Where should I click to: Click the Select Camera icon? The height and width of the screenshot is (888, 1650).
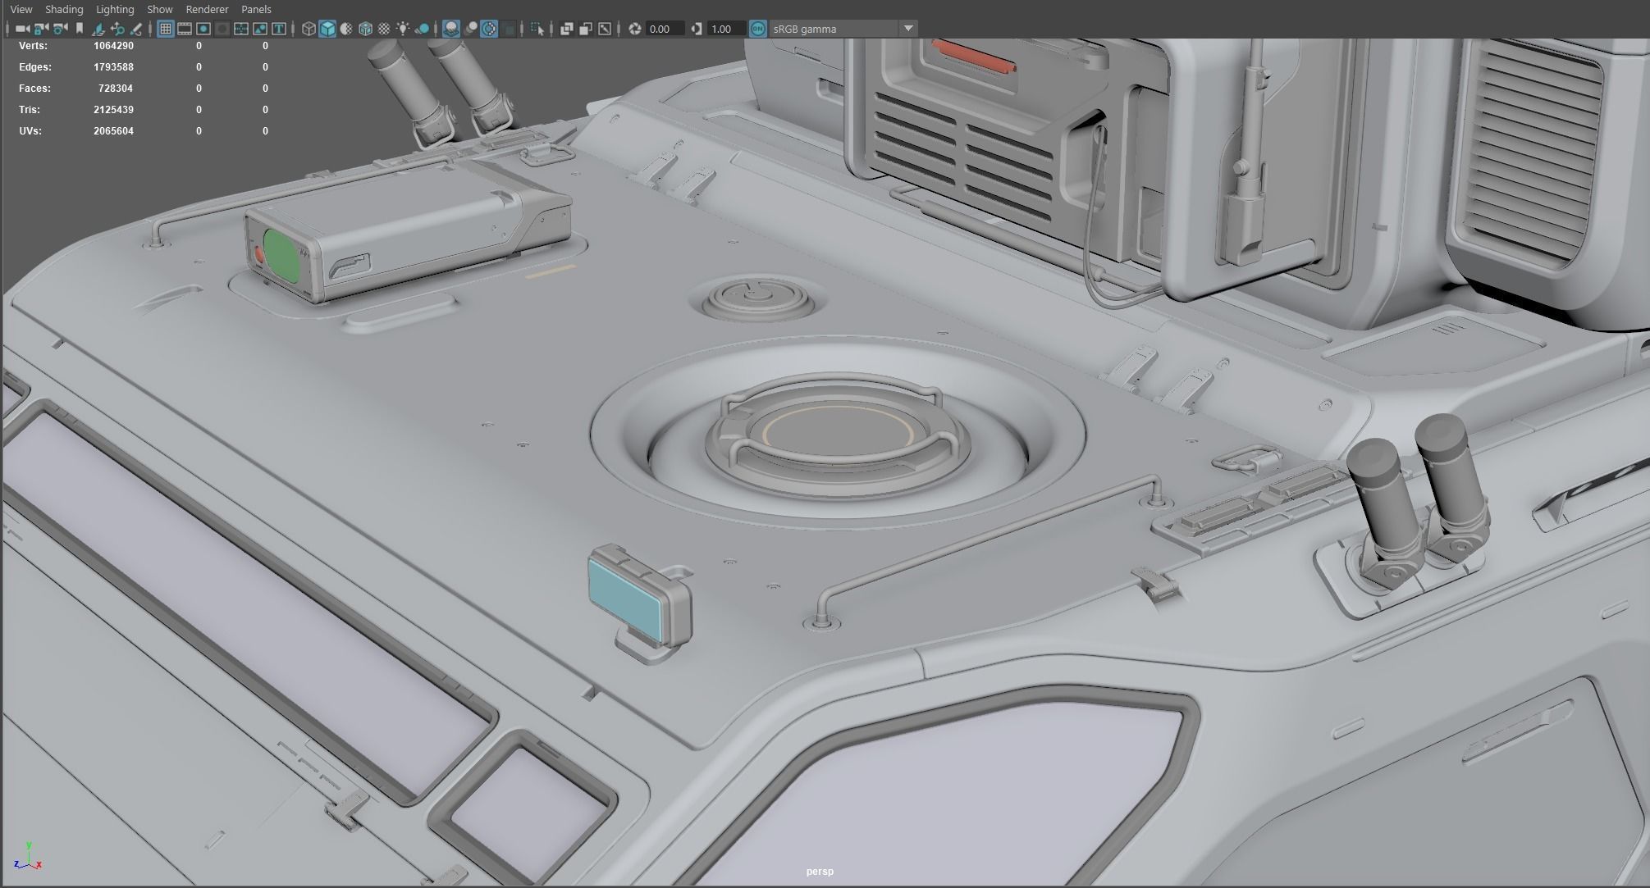(22, 29)
